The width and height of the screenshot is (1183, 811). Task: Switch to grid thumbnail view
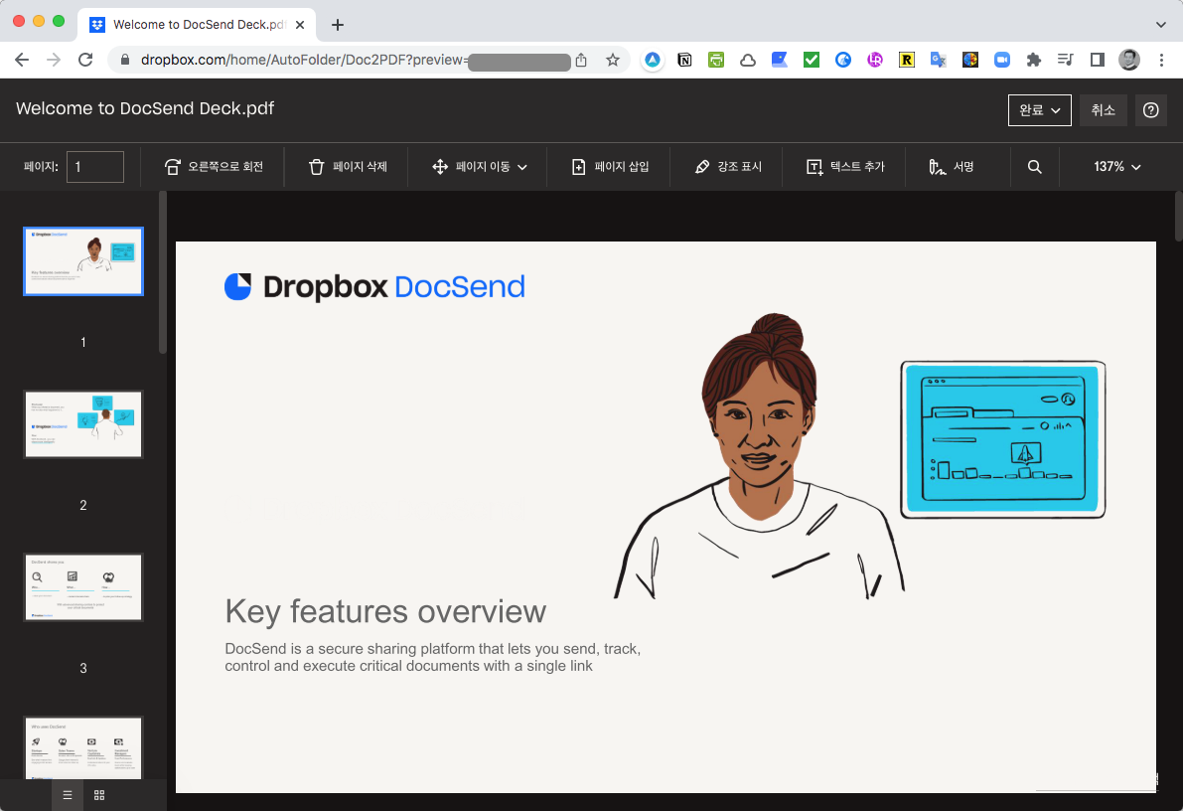(x=99, y=795)
